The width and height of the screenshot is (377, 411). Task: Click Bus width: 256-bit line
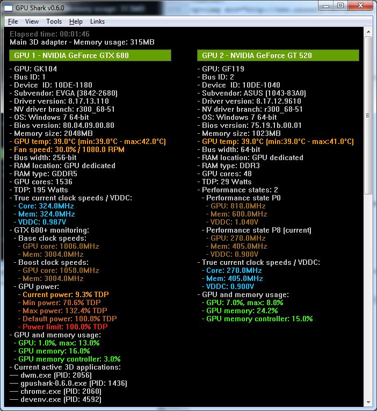[43, 157]
